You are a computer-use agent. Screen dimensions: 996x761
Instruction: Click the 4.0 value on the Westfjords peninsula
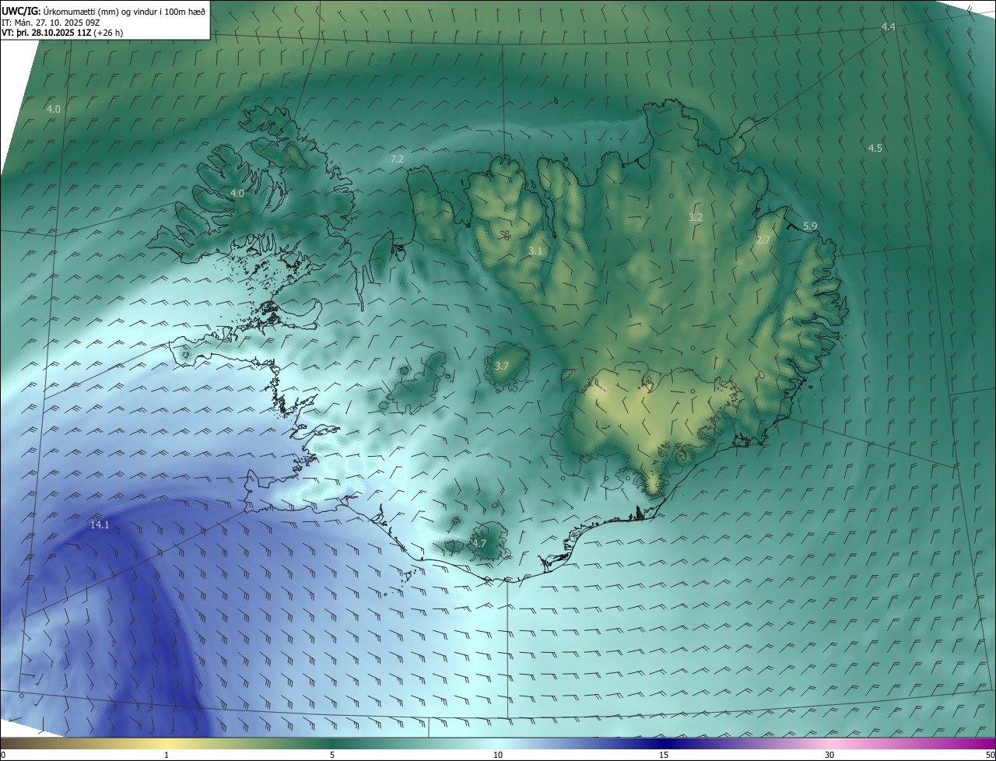[x=237, y=193]
